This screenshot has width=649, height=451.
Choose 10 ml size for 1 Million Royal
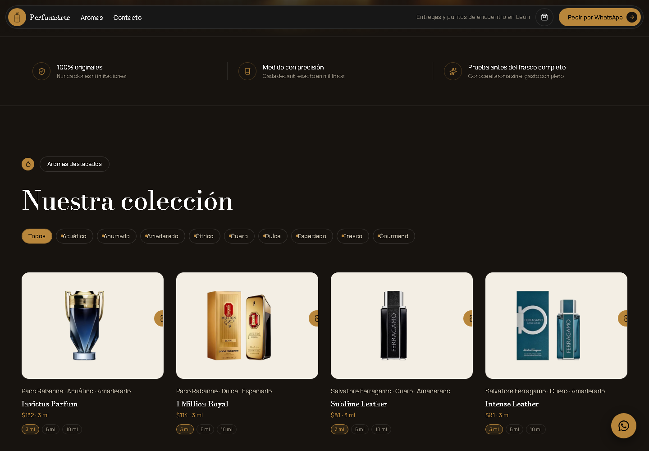pyautogui.click(x=227, y=429)
